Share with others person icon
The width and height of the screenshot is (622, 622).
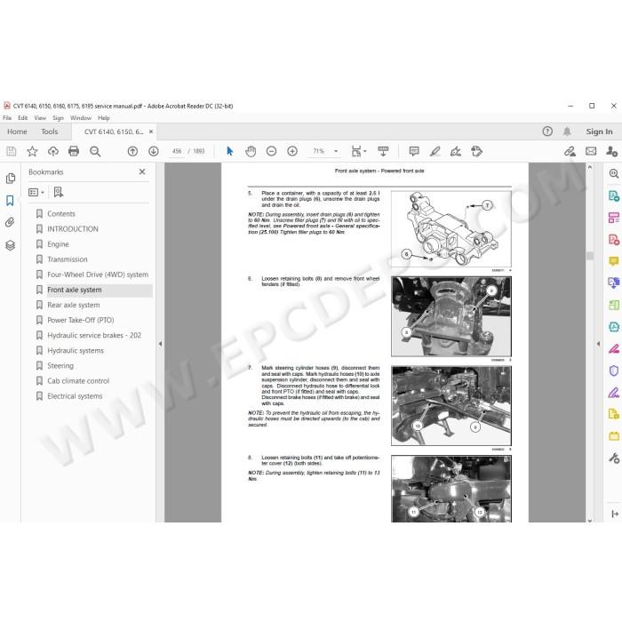pos(611,151)
